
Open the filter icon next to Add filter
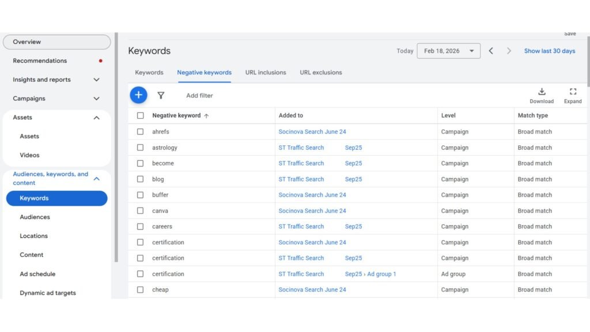coord(161,95)
